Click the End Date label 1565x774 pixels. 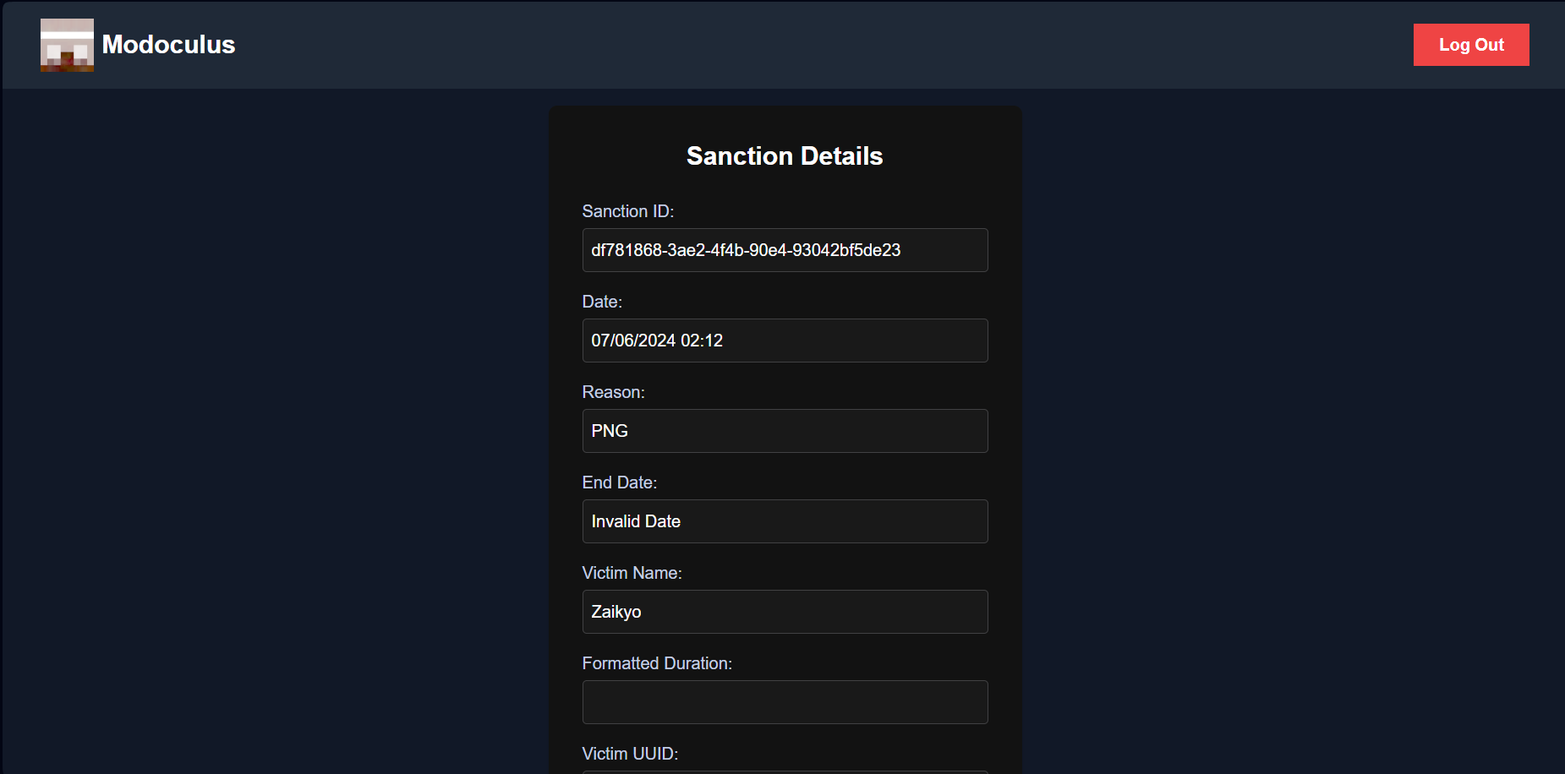(619, 482)
